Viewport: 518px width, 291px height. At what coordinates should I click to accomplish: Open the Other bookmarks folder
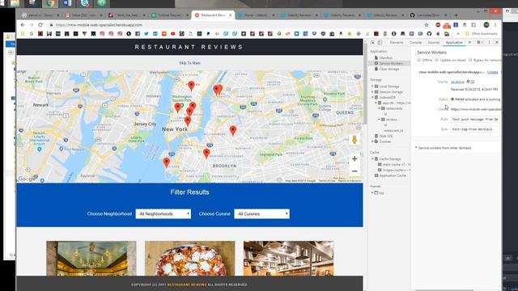pyautogui.click(x=482, y=34)
